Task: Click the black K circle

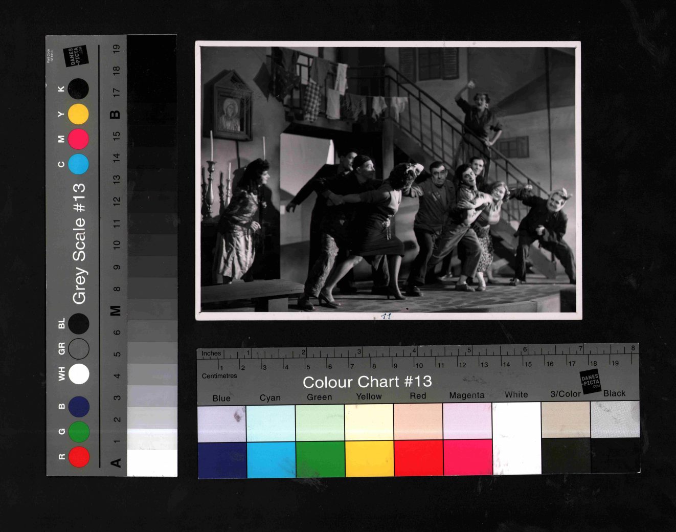Action: pyautogui.click(x=78, y=88)
